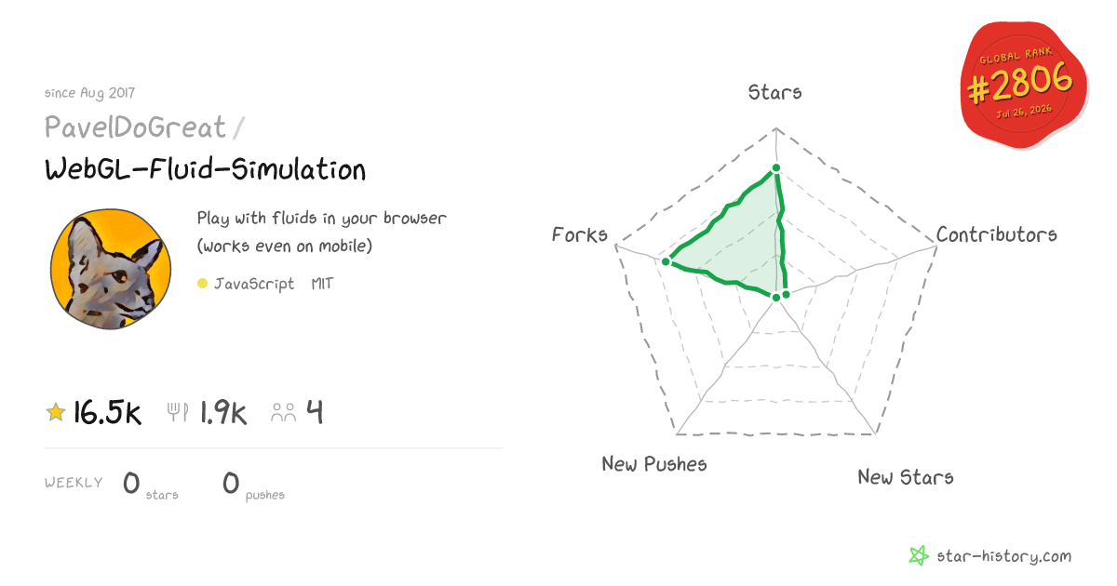Click the New Pushes axis label

coord(654,464)
